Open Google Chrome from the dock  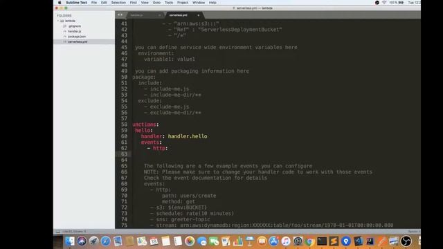pyautogui.click(x=309, y=241)
